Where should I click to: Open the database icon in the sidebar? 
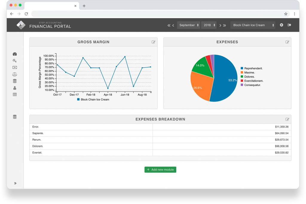[15, 81]
